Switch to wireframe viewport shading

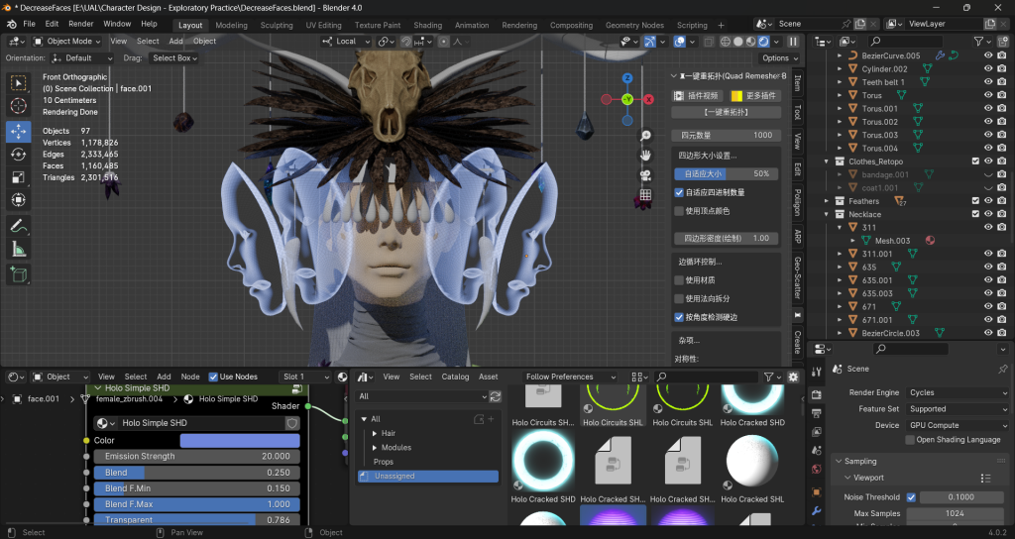726,42
